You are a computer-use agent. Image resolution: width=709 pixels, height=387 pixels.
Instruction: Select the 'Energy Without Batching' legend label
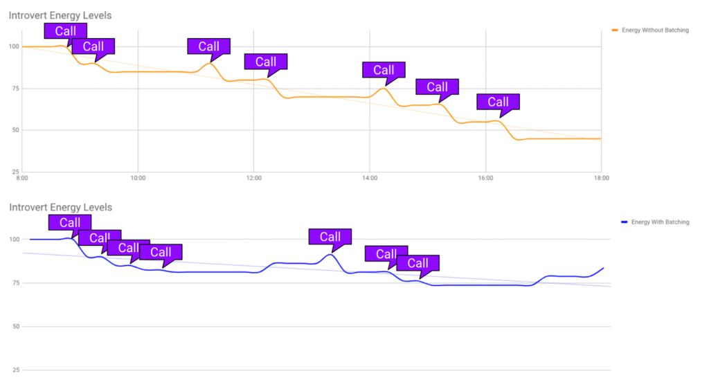(x=655, y=30)
